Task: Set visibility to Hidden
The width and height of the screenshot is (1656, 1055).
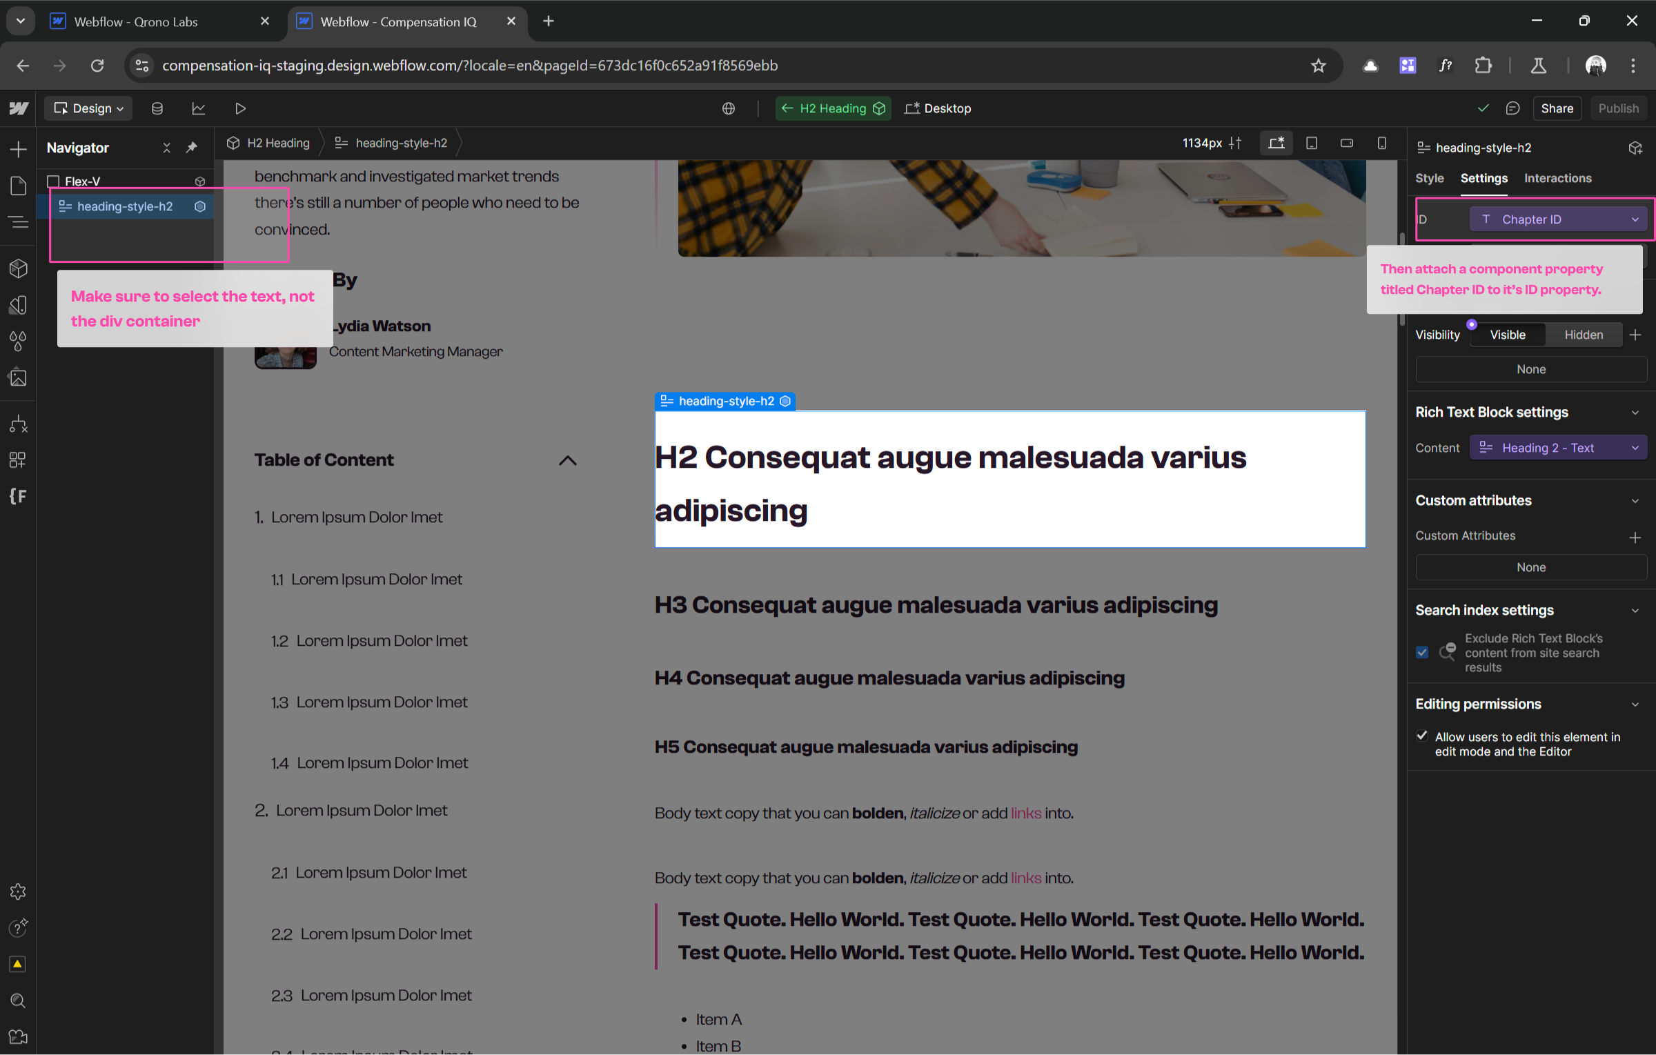Action: tap(1584, 335)
